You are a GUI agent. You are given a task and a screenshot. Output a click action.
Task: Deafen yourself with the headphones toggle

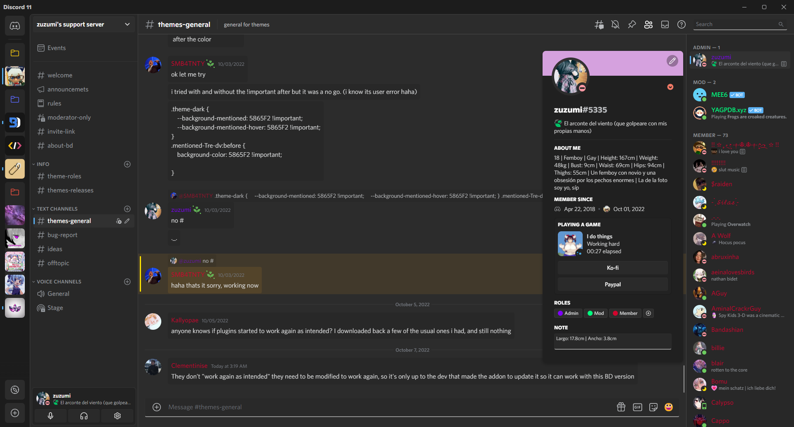tap(84, 416)
